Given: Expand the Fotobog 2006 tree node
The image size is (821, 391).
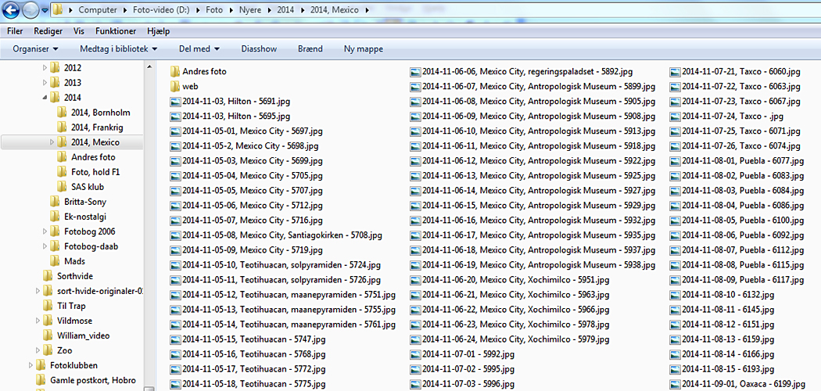Looking at the screenshot, I should 45,231.
